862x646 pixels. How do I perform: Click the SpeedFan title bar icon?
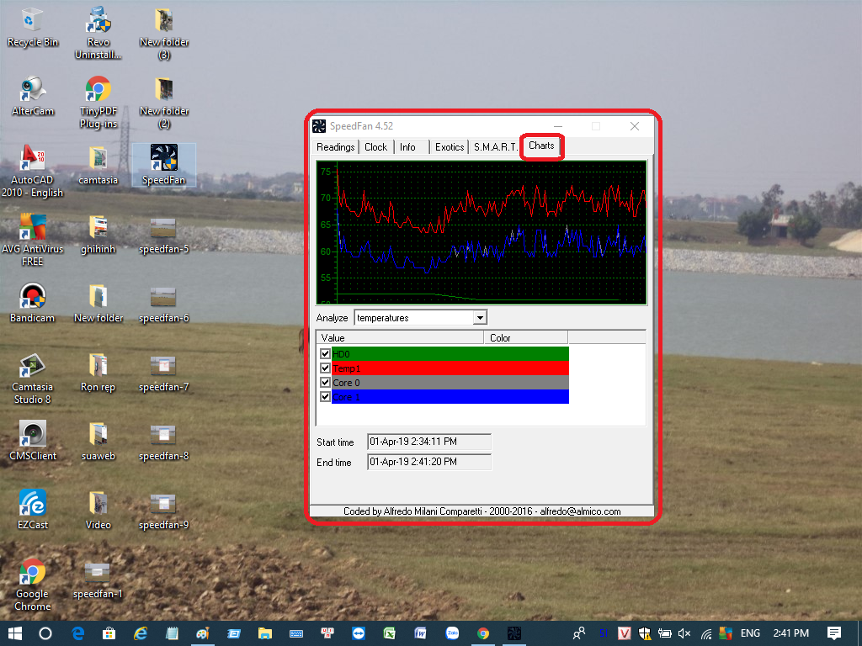[x=319, y=126]
